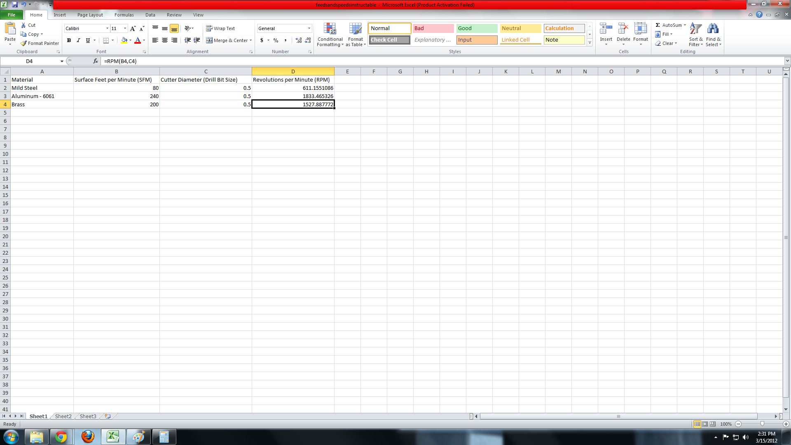Image resolution: width=791 pixels, height=445 pixels.
Task: Toggle Wrap Text for the cell
Action: (220, 28)
